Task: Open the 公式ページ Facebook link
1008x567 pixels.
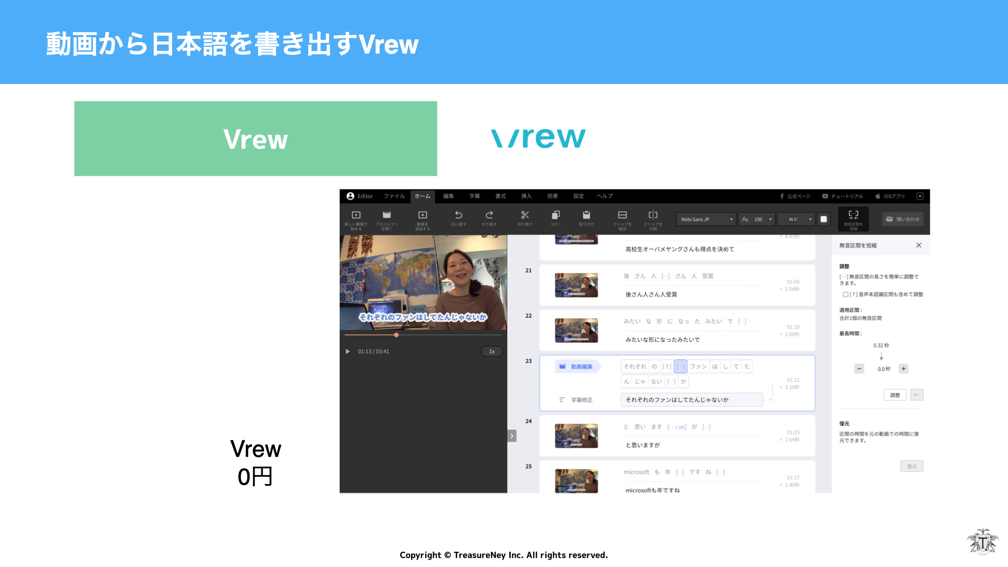Action: click(x=795, y=196)
